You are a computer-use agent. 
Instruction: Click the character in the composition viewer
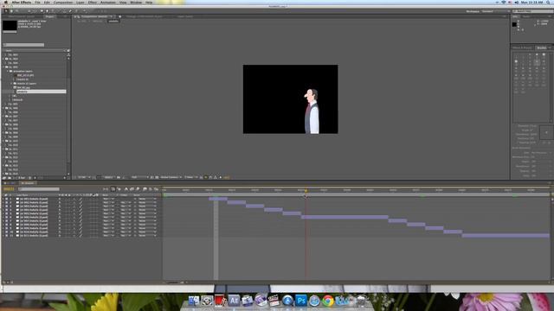click(x=312, y=111)
